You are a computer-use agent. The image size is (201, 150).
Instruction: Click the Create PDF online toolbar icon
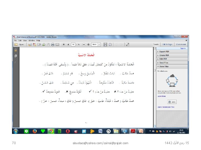click(35, 44)
